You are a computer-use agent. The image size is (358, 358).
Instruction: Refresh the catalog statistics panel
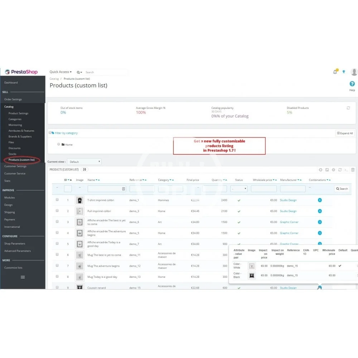coord(348,108)
